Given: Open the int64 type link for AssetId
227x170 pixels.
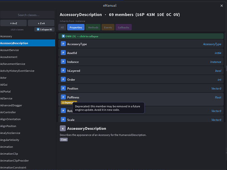Looking at the screenshot, I should pyautogui.click(x=218, y=53).
